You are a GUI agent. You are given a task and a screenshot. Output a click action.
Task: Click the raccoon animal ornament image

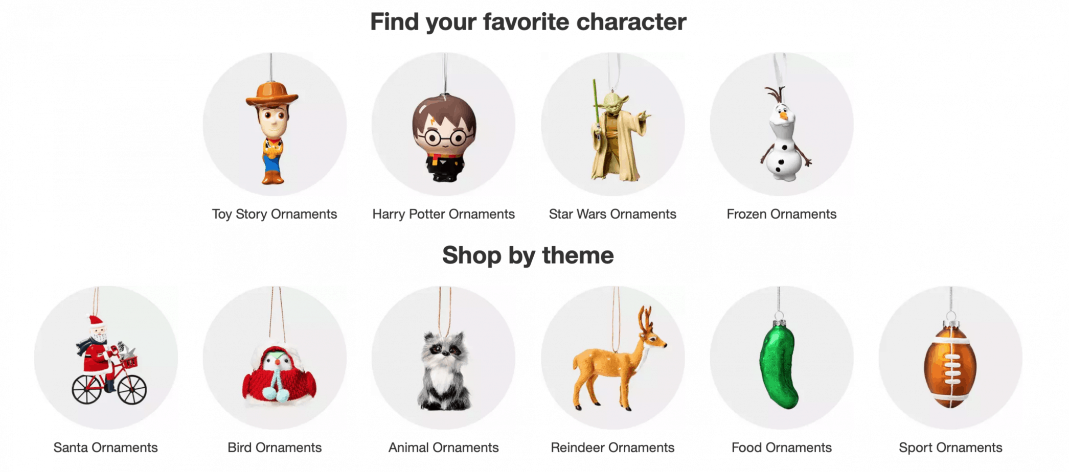[x=444, y=358]
